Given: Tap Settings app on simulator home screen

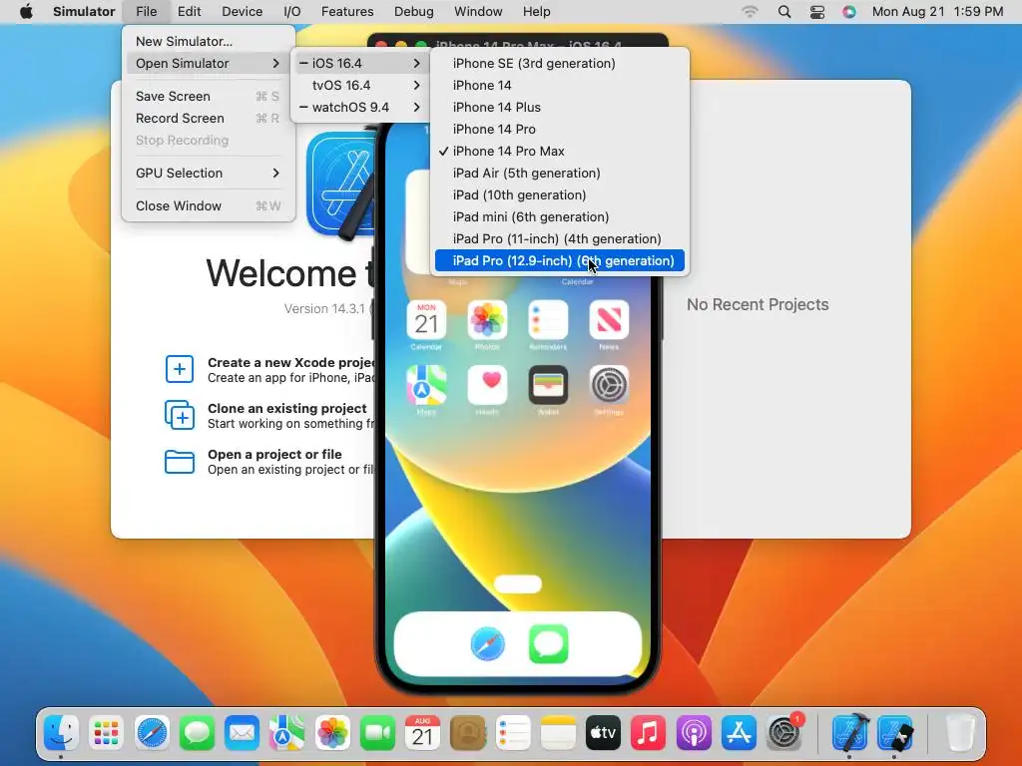Looking at the screenshot, I should click(x=609, y=385).
